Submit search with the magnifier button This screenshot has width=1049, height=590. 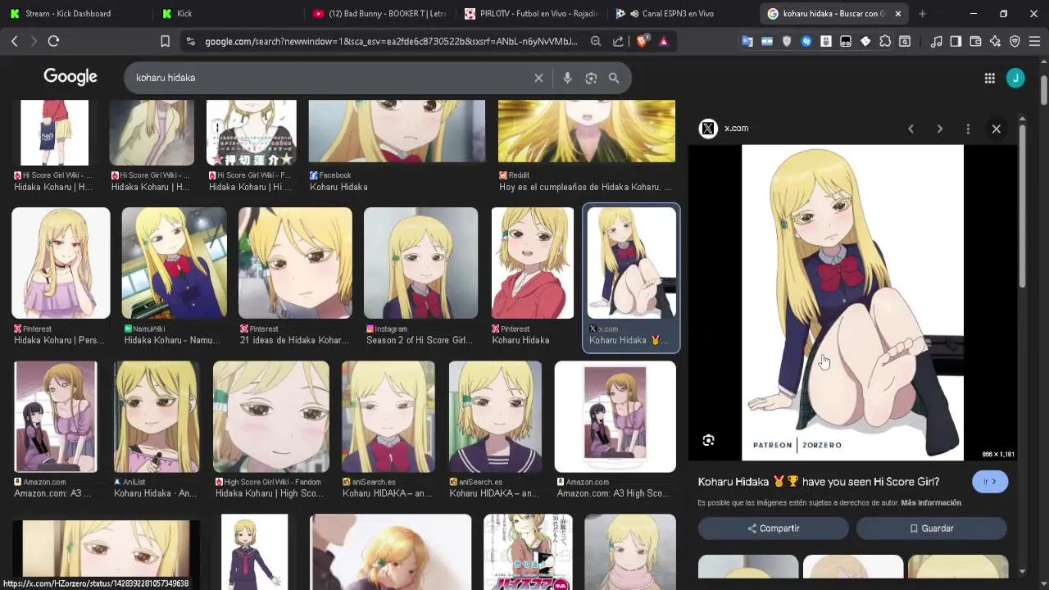[614, 78]
